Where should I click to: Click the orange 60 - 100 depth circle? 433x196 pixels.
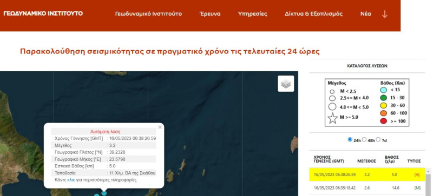coord(384,113)
